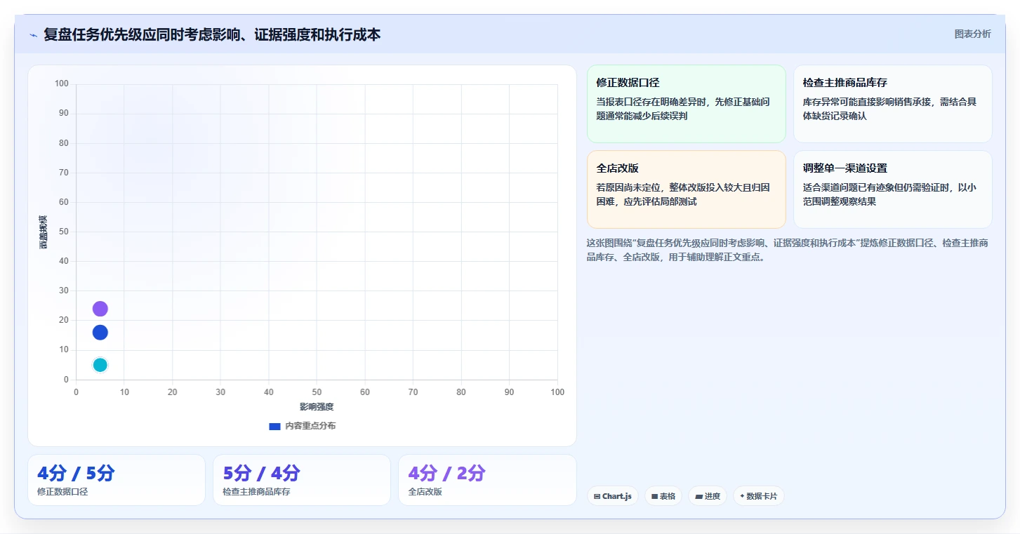
Task: Click the 4分 / 5分 score card
Action: point(117,480)
